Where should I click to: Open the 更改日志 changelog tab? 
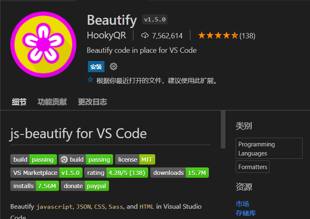[x=92, y=102]
